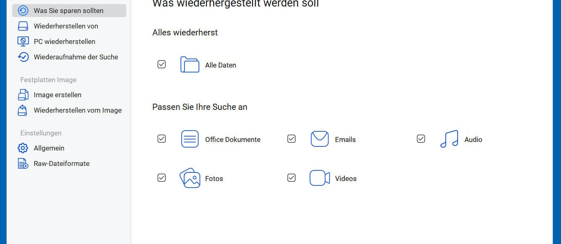Select the Office Dokumente document icon
The image size is (561, 244).
(189, 139)
